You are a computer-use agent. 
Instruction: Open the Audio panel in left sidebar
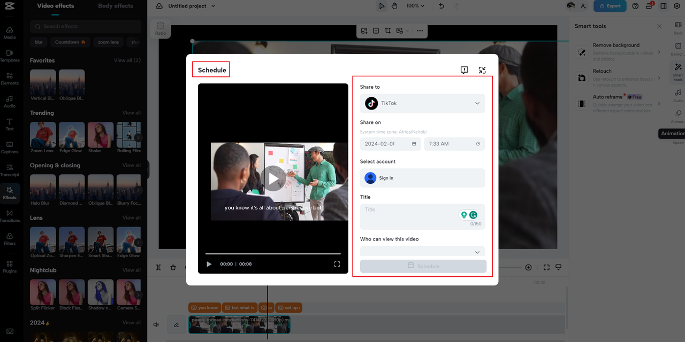coord(10,102)
